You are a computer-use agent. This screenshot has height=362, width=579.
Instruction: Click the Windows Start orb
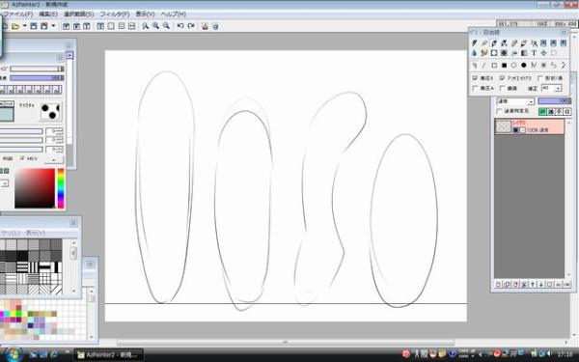point(14,354)
